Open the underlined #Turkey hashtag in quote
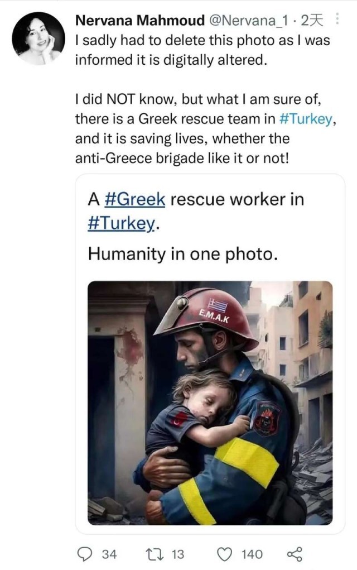Image resolution: width=357 pixels, height=570 pixels. click(x=121, y=223)
